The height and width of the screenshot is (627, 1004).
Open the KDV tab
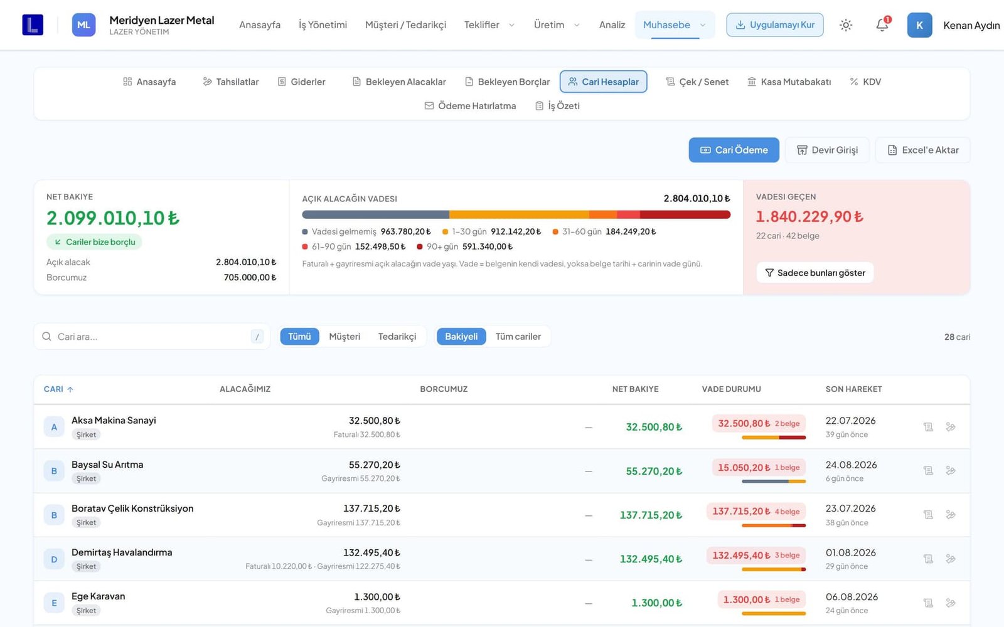(x=865, y=82)
